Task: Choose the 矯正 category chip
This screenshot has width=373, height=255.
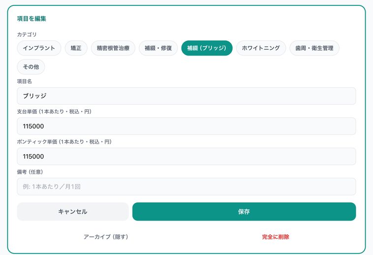Action: (76, 48)
